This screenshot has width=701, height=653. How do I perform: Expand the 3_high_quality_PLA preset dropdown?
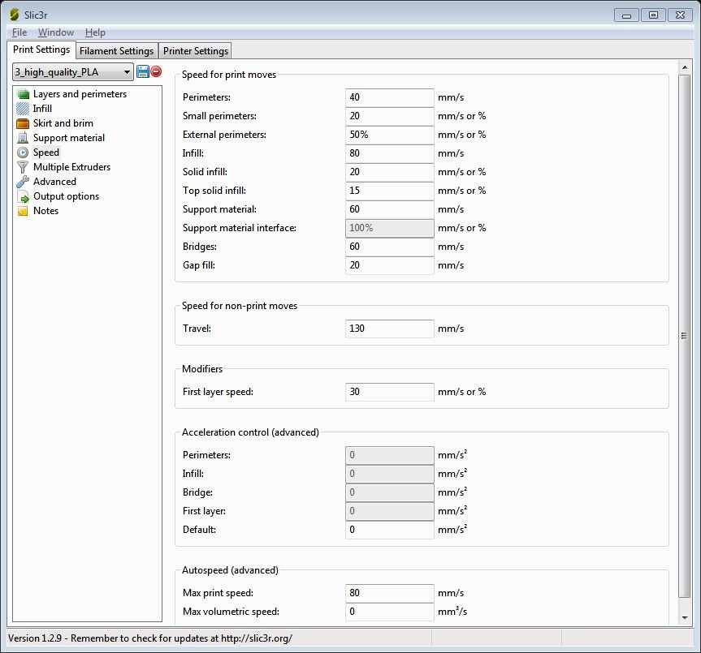[72, 72]
